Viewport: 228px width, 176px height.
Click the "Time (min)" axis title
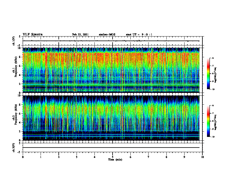(115, 160)
